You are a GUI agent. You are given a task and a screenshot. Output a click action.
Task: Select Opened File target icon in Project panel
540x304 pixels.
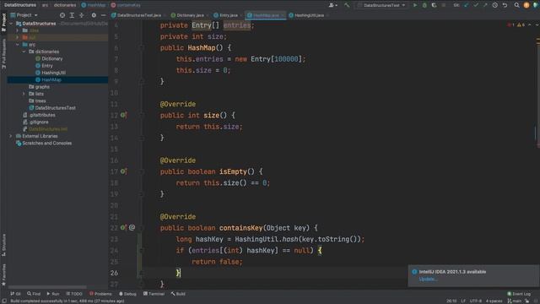(62, 15)
